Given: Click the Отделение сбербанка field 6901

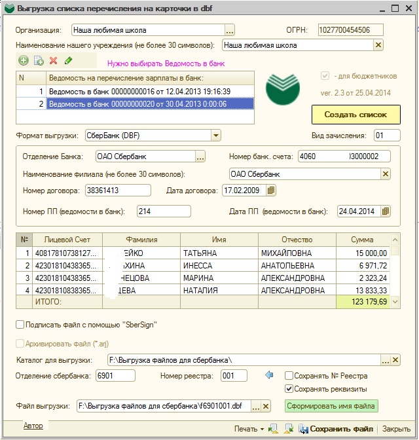Looking at the screenshot, I should 116,375.
